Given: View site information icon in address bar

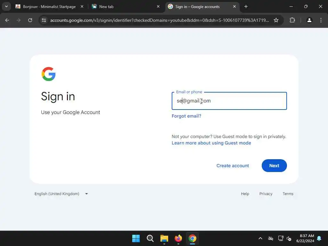Looking at the screenshot, I should click(x=44, y=20).
